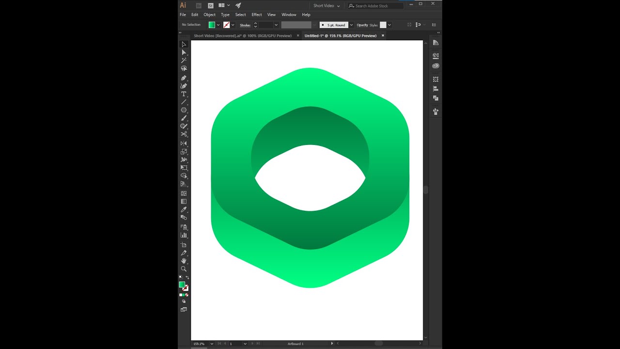Choose the Magic Wand tool
The width and height of the screenshot is (620, 349).
click(x=184, y=61)
